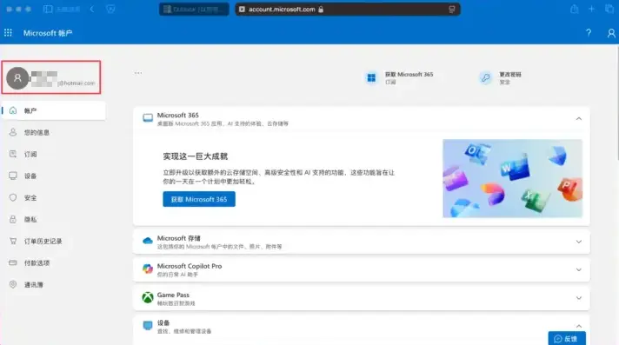619x345 pixels.
Task: Open the Microsoft apps grid launcher
Action: click(8, 33)
